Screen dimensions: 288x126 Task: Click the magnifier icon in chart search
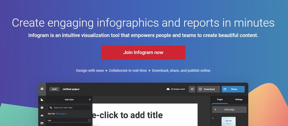click(x=51, y=108)
